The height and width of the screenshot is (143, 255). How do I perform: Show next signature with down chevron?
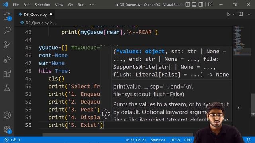(x=106, y=118)
